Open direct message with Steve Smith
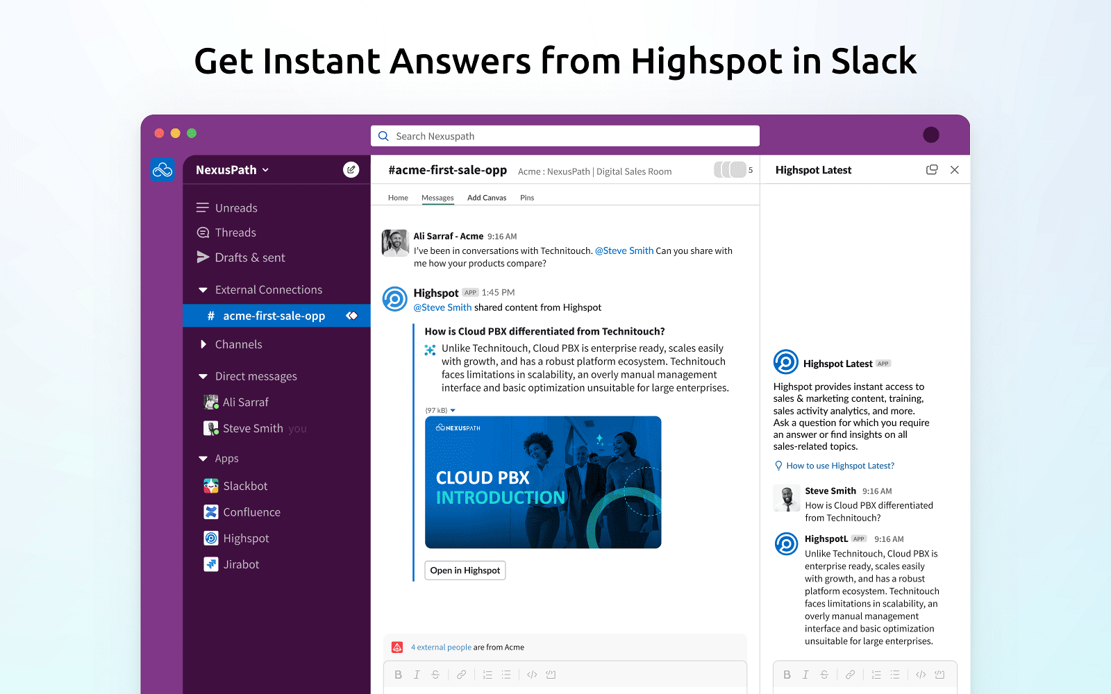Viewport: 1111px width, 694px height. pos(253,428)
